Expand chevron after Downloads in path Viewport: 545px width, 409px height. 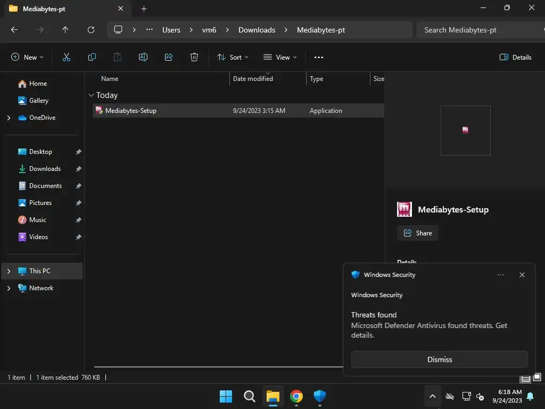pos(286,30)
